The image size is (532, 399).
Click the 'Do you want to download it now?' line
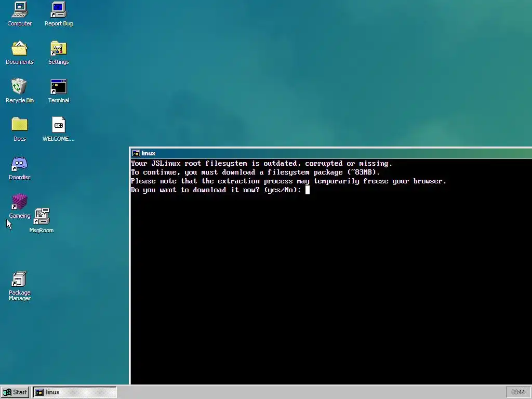[x=216, y=190]
